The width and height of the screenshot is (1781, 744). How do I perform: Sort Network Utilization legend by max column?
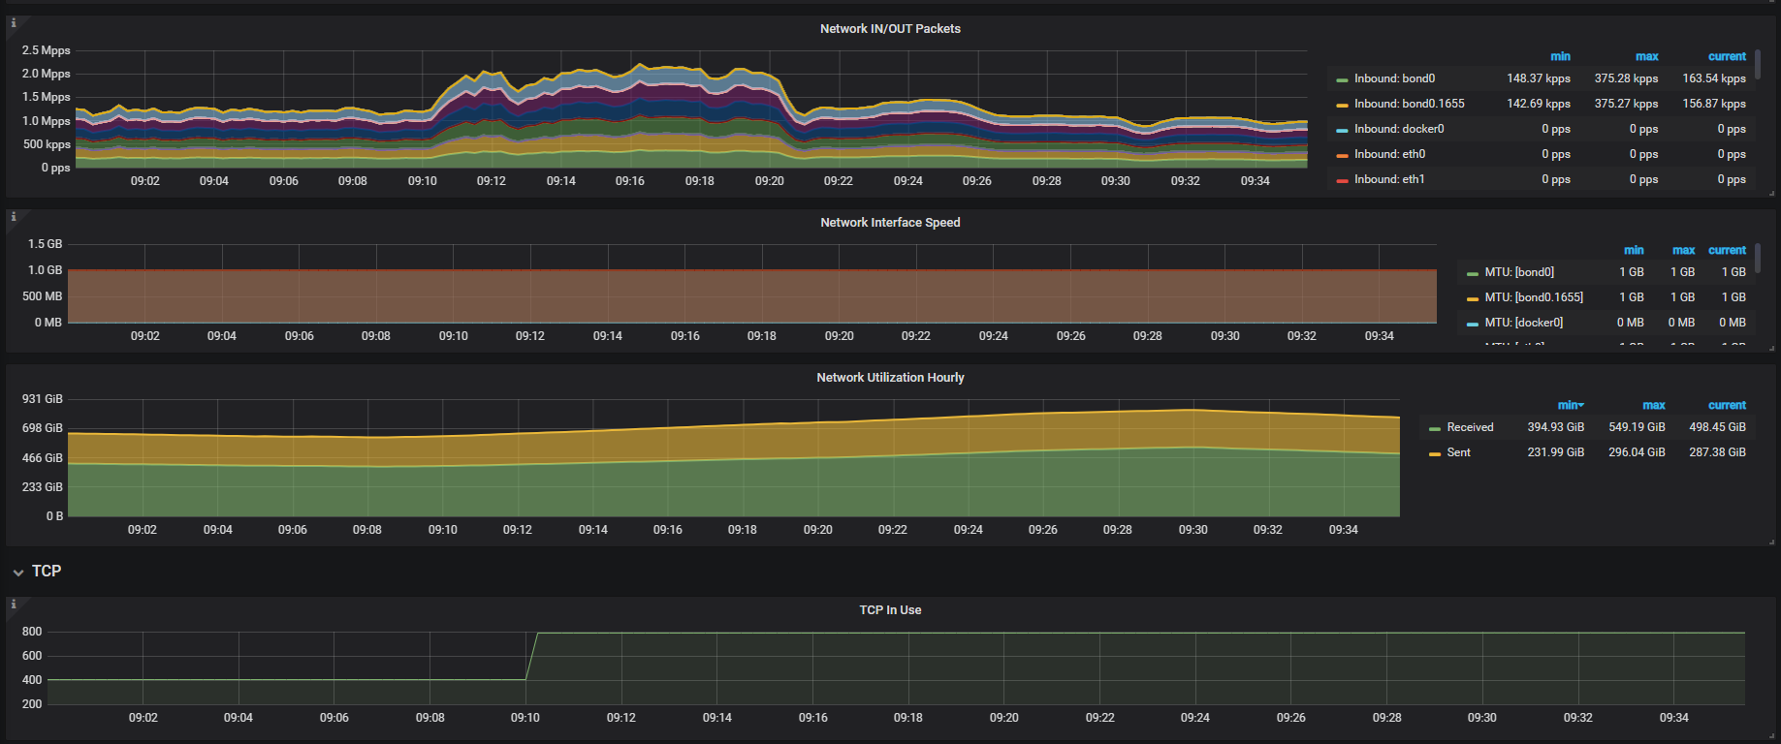click(1653, 405)
